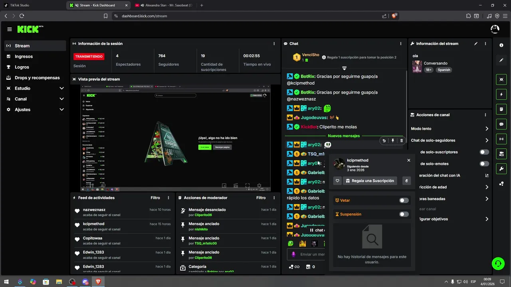The image size is (511, 287).
Task: Toggle the solo-suscriptores chat switch
Action: click(x=484, y=152)
